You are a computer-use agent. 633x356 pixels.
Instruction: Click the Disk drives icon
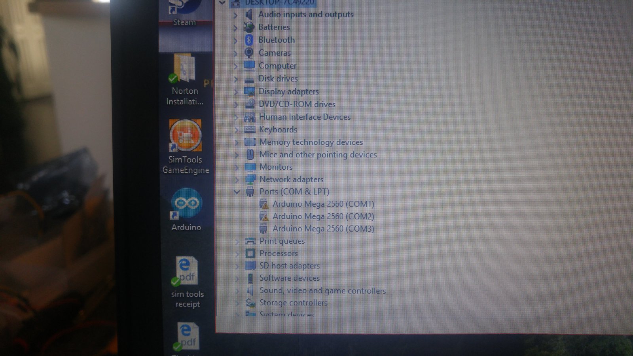point(249,79)
